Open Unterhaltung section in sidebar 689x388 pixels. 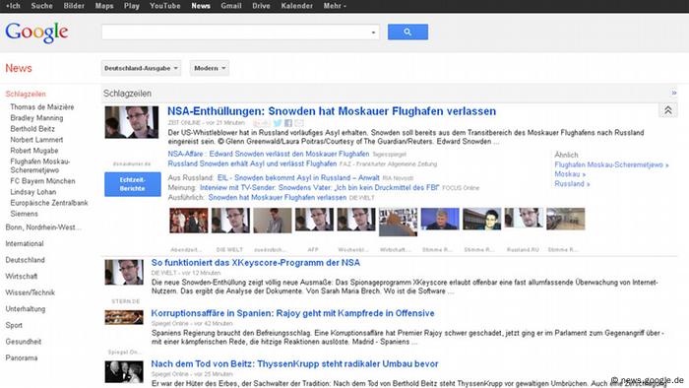tap(26, 309)
